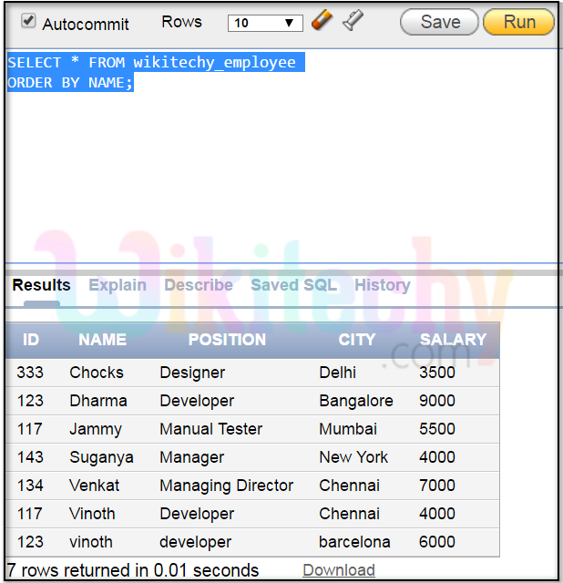Screen dimensions: 563x583
Task: Click the NAME column header
Action: 102,340
